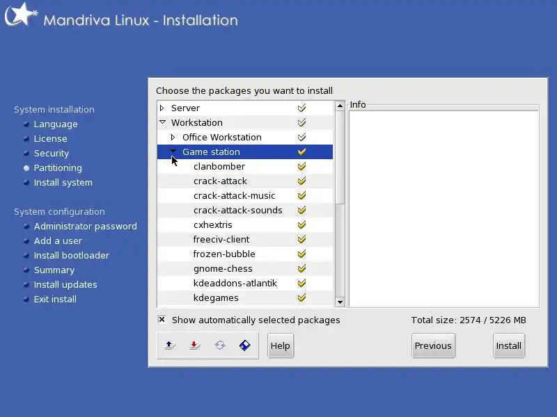Uncheck the cxhextris package

301,224
